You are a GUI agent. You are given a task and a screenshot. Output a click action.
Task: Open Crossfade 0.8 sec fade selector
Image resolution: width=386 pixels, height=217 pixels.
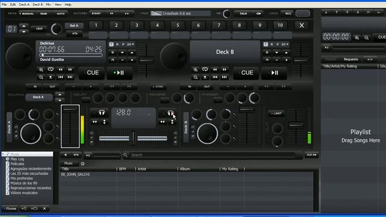[180, 13]
